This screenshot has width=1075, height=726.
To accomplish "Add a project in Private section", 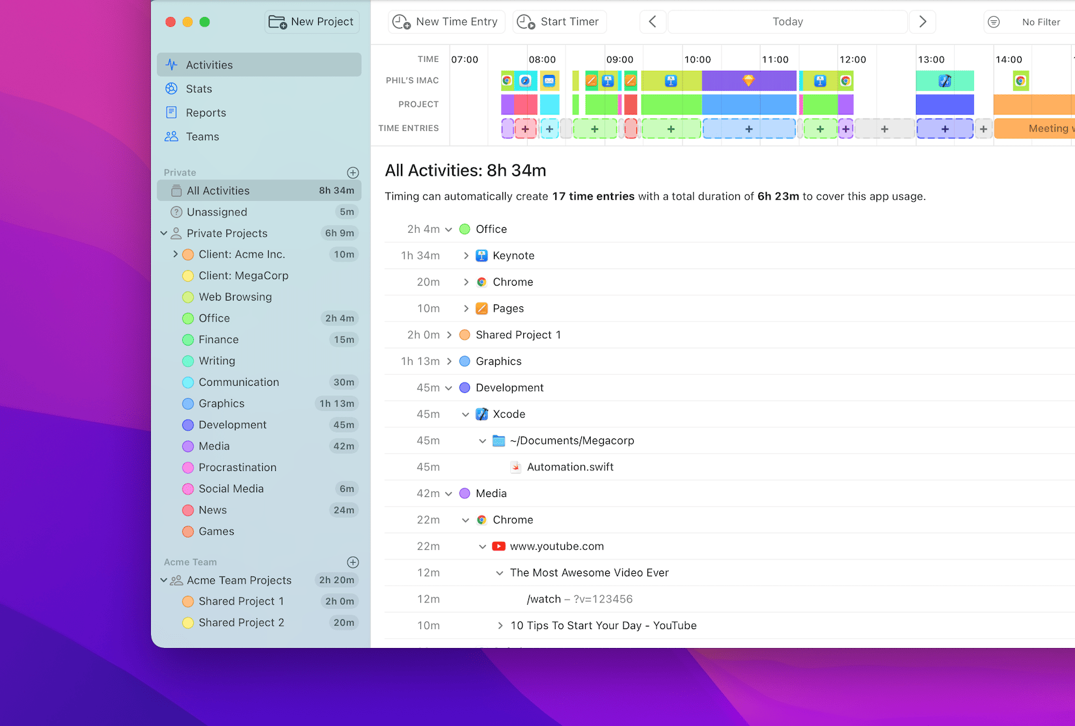I will point(353,172).
